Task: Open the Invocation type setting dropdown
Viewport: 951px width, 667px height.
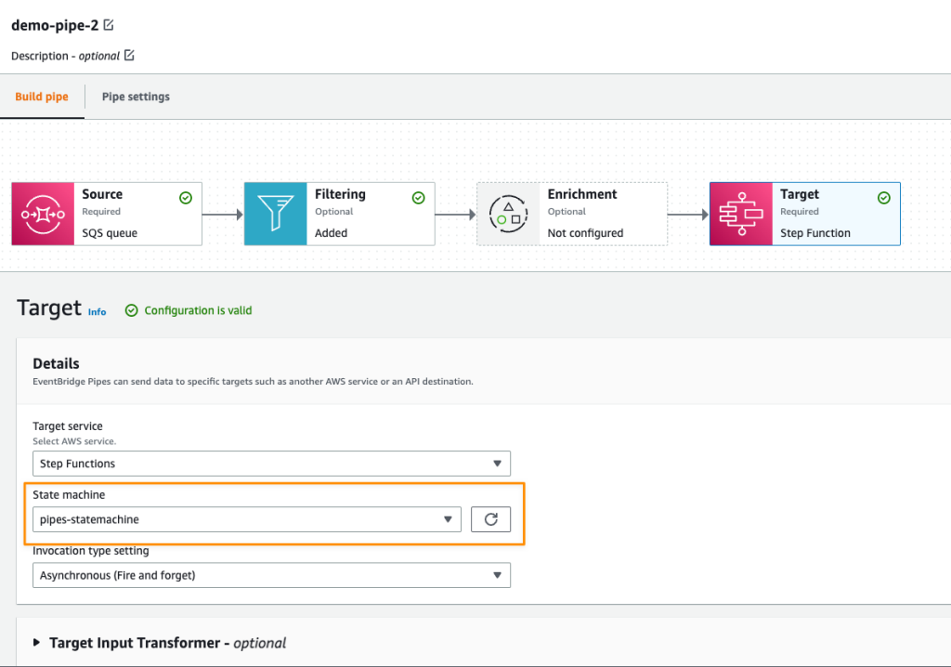Action: (x=271, y=575)
